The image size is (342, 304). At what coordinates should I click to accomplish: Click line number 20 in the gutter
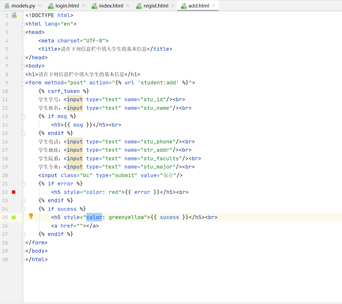point(5,176)
